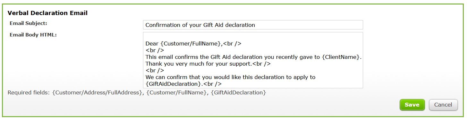Click the word Dear in email body
The height and width of the screenshot is (120, 467).
[152, 43]
